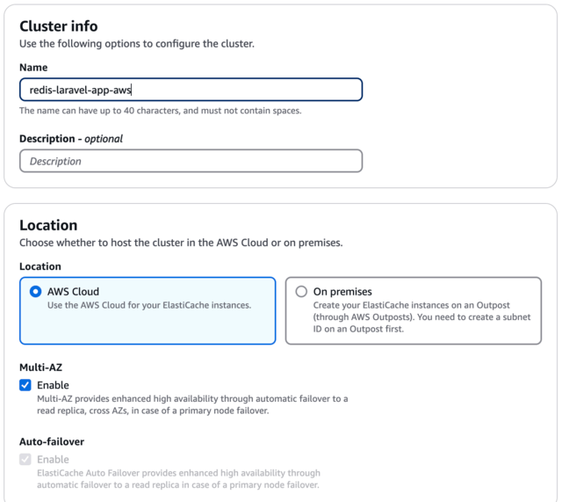Click the ElastiCache Auto Failover description text
Screen dimensions: 562x502
tap(178, 478)
